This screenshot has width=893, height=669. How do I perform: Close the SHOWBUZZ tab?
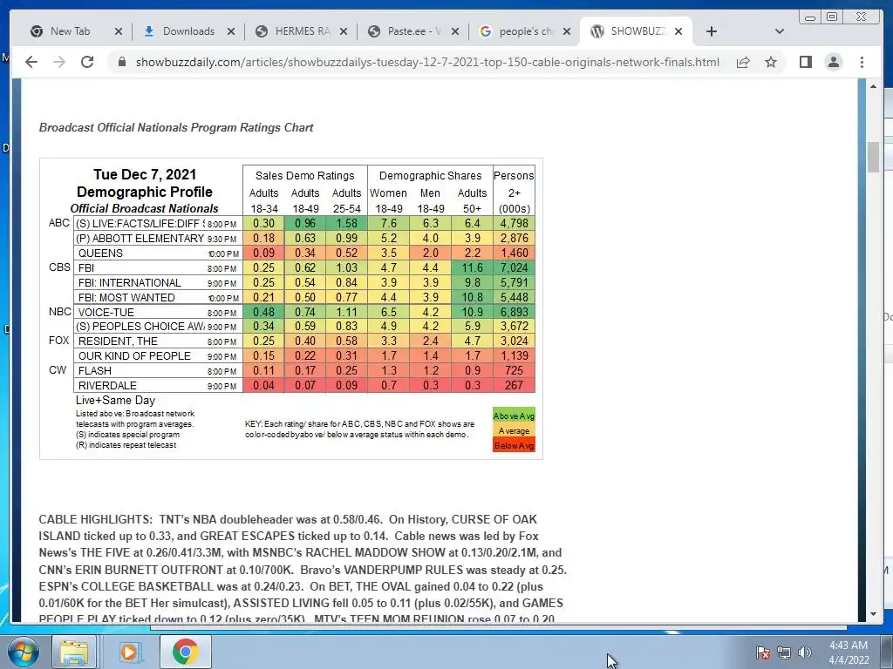[678, 32]
